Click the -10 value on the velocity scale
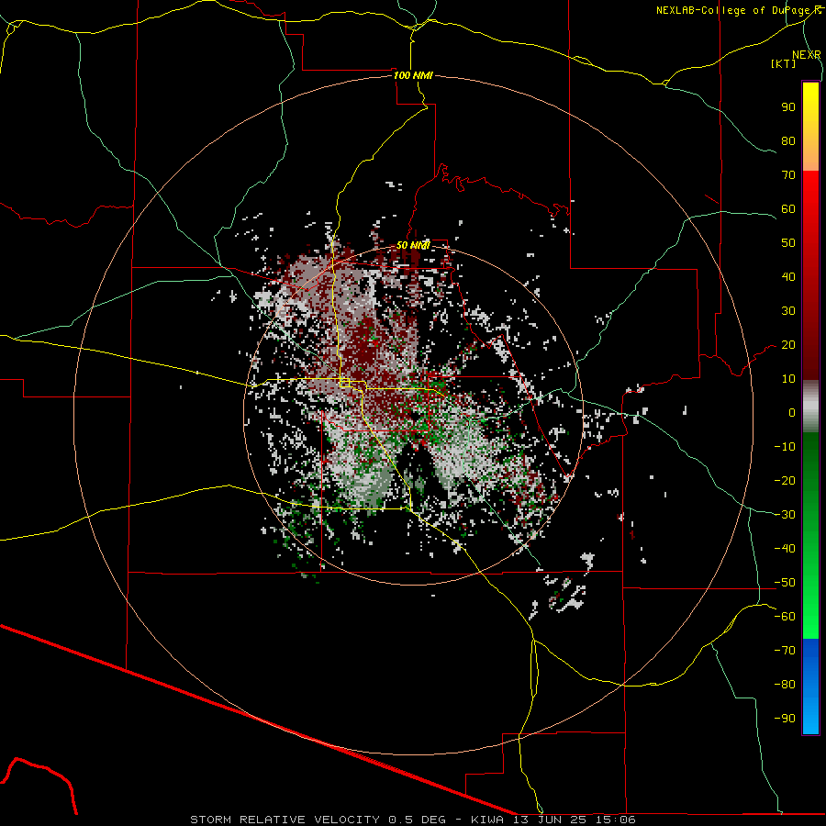Viewport: 826px width, 826px height. (x=785, y=447)
